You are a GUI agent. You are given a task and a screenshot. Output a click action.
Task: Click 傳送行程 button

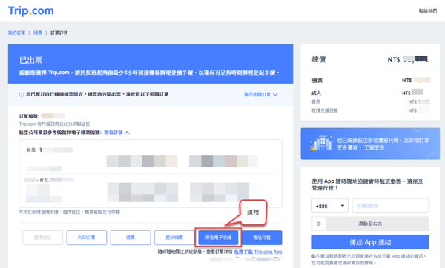(262, 238)
